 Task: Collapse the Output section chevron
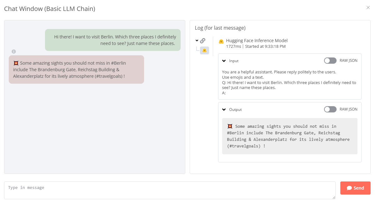pos(224,110)
